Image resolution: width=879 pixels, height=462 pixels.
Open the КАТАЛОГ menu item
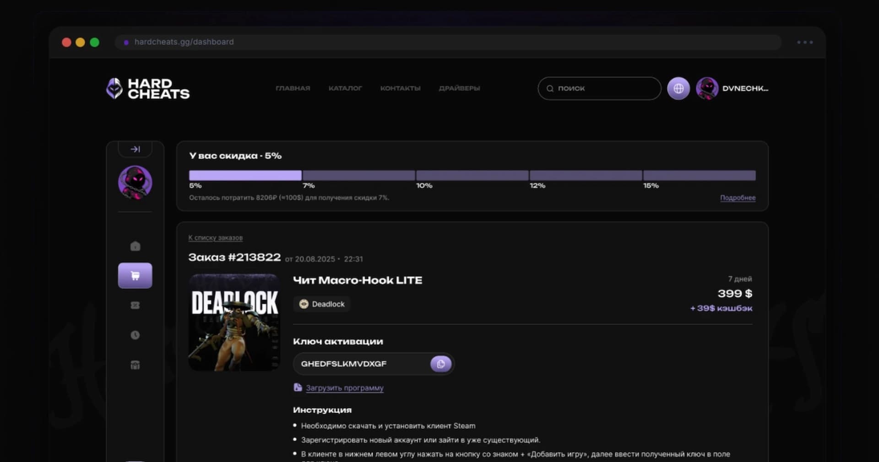pos(345,88)
